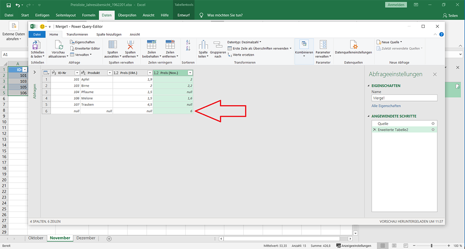Click the query Name field containing Merge1

[404, 98]
